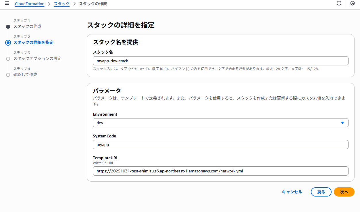Click step 4 empty circle indicator

8,75
